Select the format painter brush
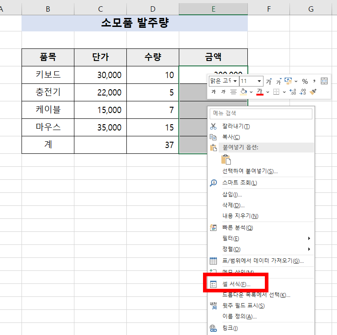This screenshot has height=335, width=337. pyautogui.click(x=313, y=92)
